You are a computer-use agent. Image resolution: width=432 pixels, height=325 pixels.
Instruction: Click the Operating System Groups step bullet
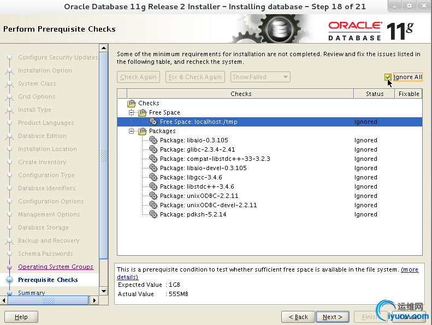point(10,267)
